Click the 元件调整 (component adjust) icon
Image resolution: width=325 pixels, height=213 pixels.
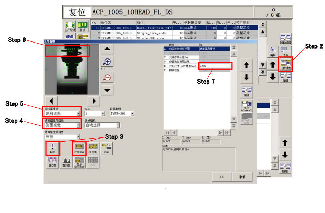coord(286,64)
